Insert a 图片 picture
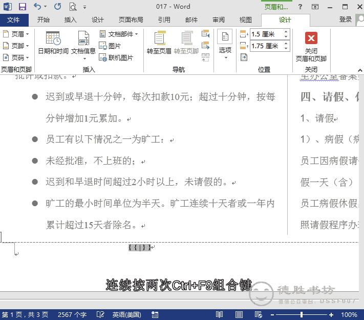Viewport: 364px width, 320px height. point(110,46)
